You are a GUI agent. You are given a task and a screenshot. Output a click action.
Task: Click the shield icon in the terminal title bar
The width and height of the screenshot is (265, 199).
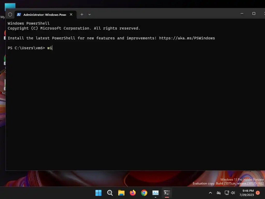pyautogui.click(x=10, y=15)
